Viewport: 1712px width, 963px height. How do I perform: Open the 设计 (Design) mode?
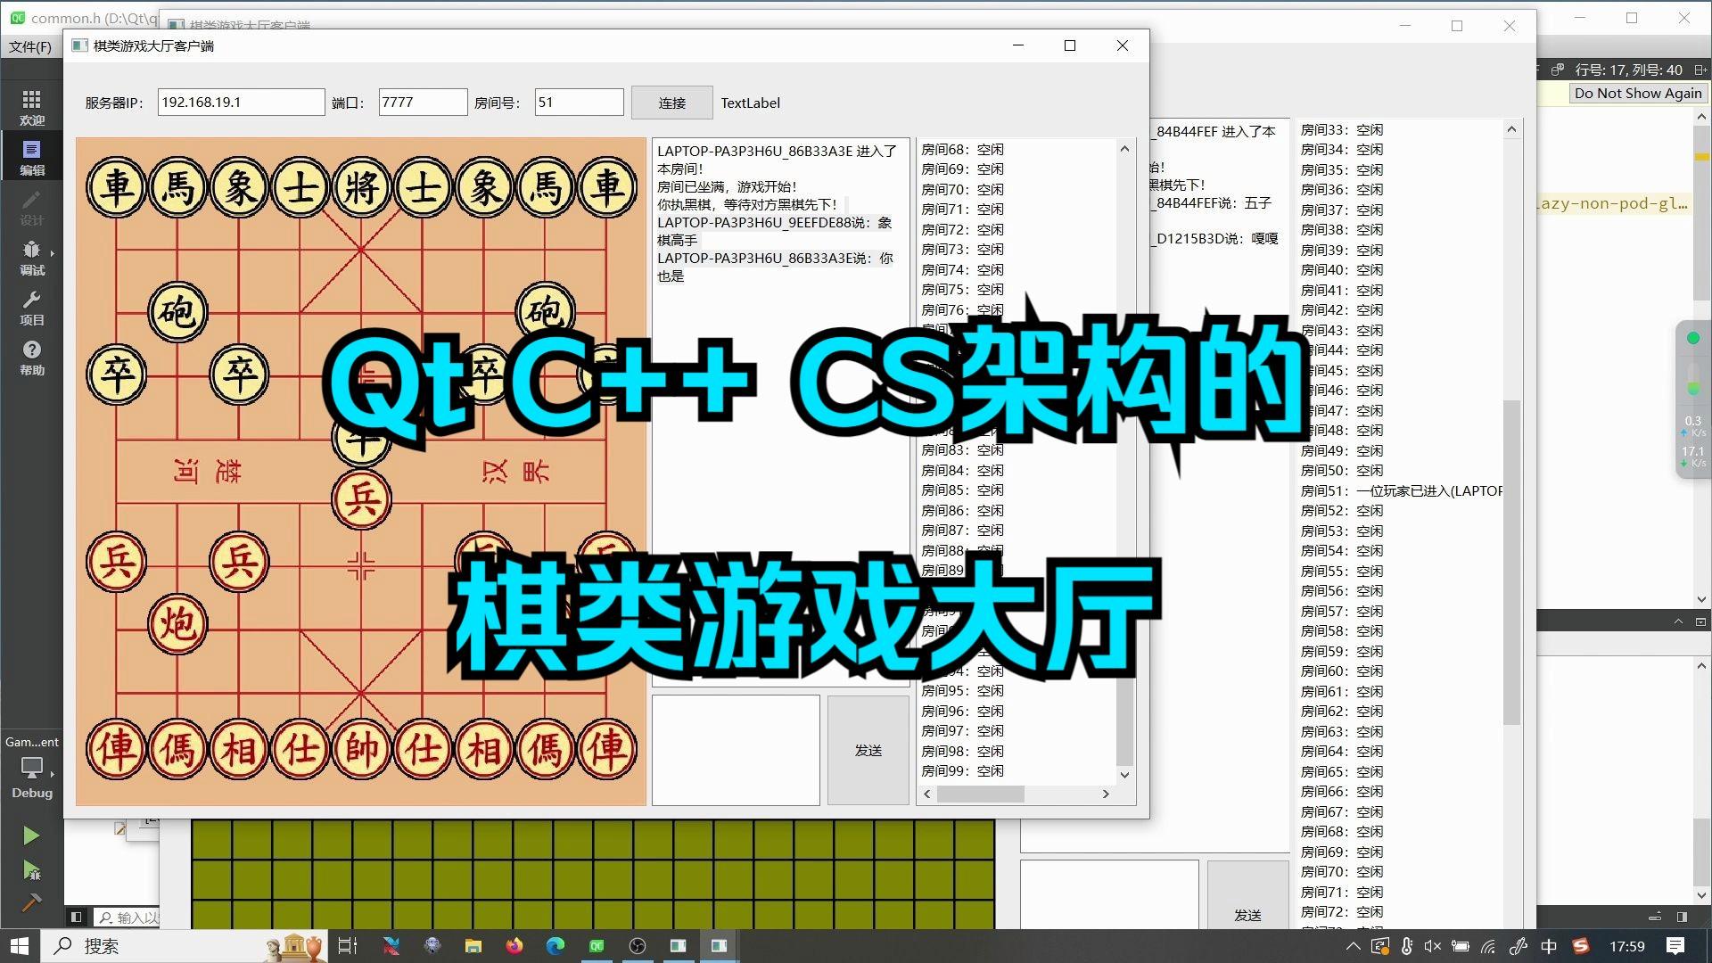32,207
